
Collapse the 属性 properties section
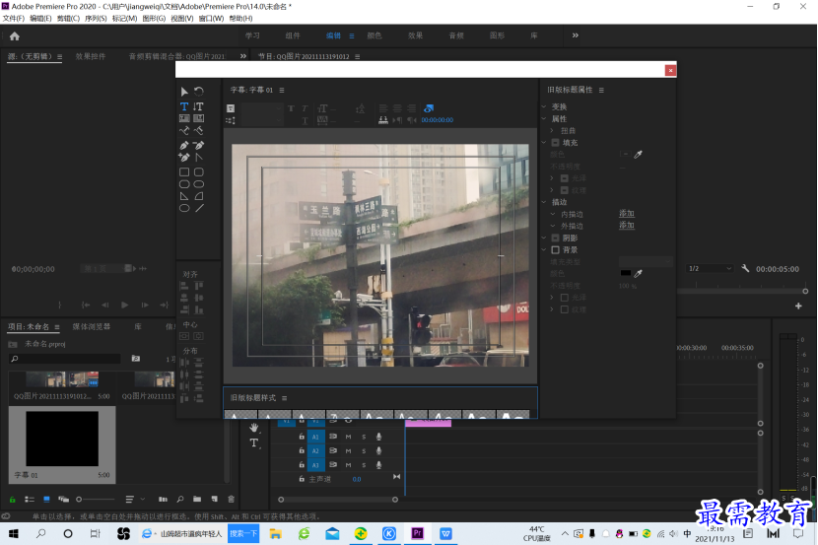(544, 119)
